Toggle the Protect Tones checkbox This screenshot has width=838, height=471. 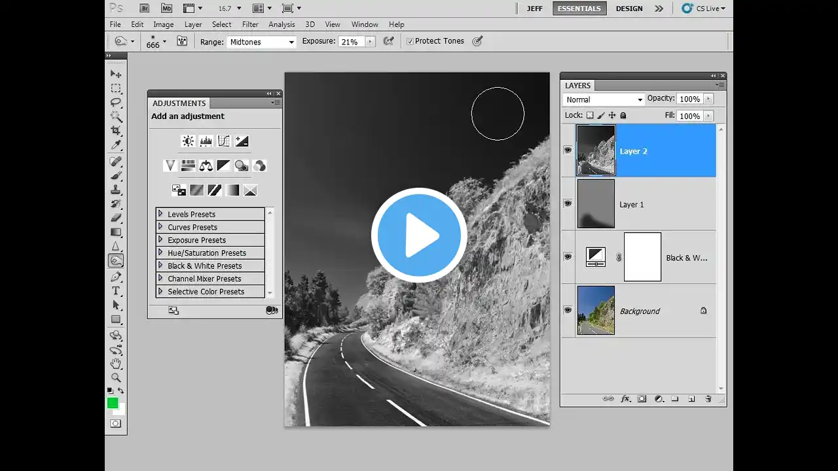click(x=410, y=41)
